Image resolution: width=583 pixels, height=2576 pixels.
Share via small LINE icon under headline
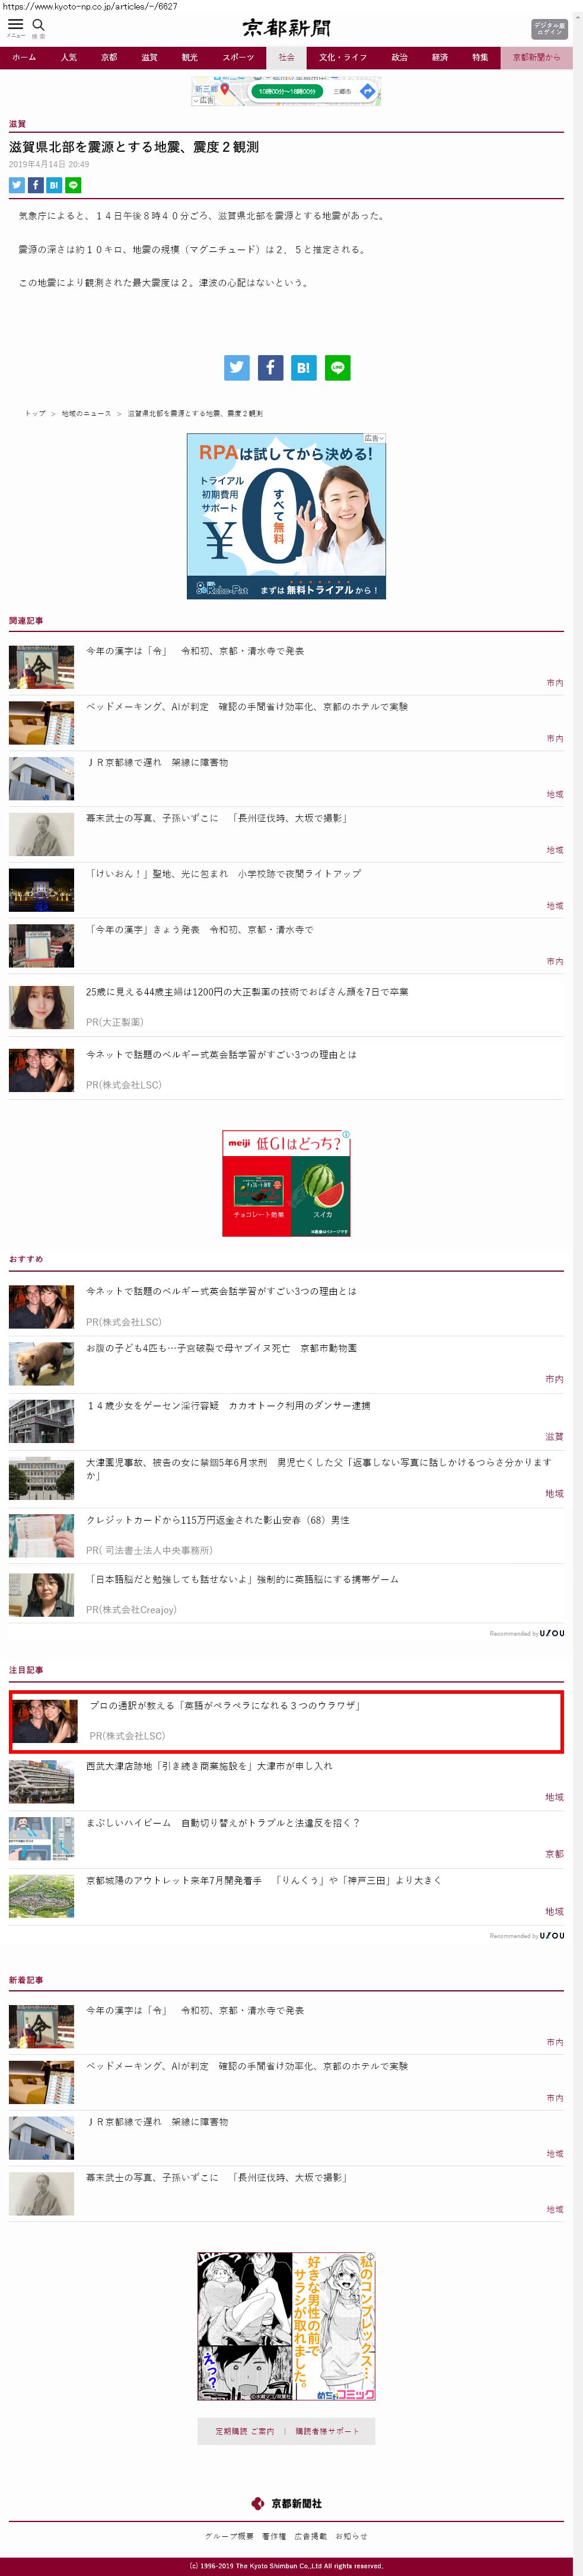tap(73, 185)
